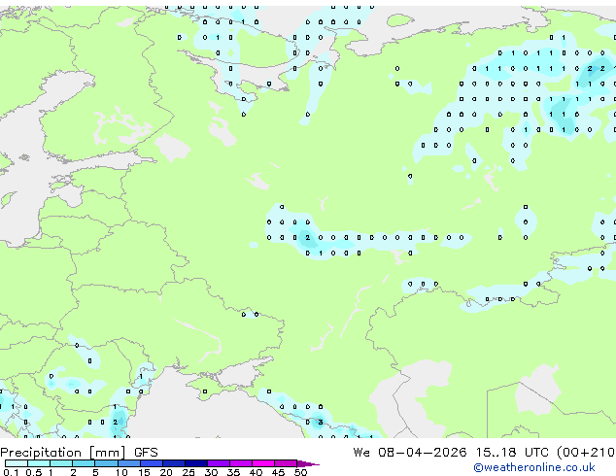This screenshot has width=616, height=476.
Task: Click the "0.5" legend scale label
Action: point(33,472)
